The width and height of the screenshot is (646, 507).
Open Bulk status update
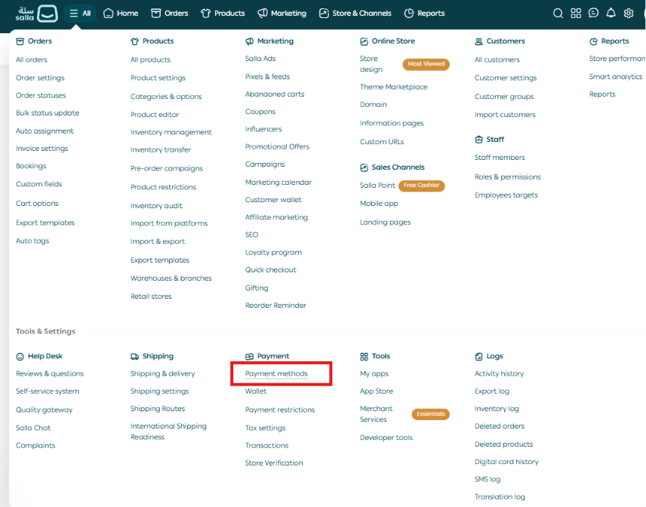(x=48, y=113)
